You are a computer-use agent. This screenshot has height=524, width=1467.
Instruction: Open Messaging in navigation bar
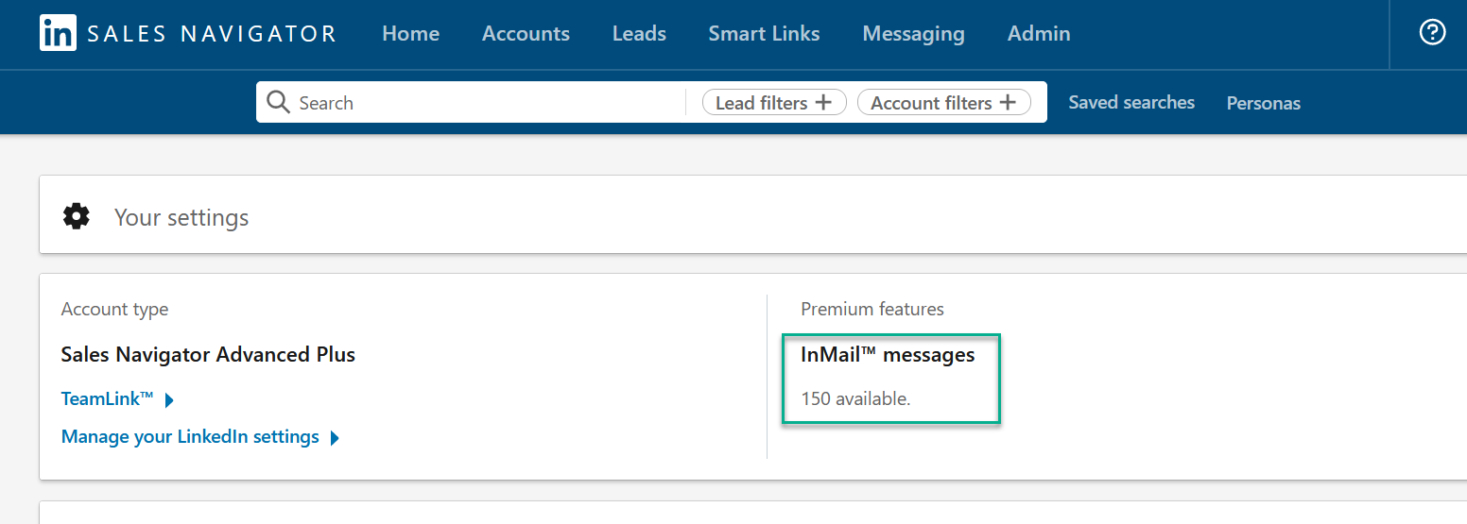913,34
